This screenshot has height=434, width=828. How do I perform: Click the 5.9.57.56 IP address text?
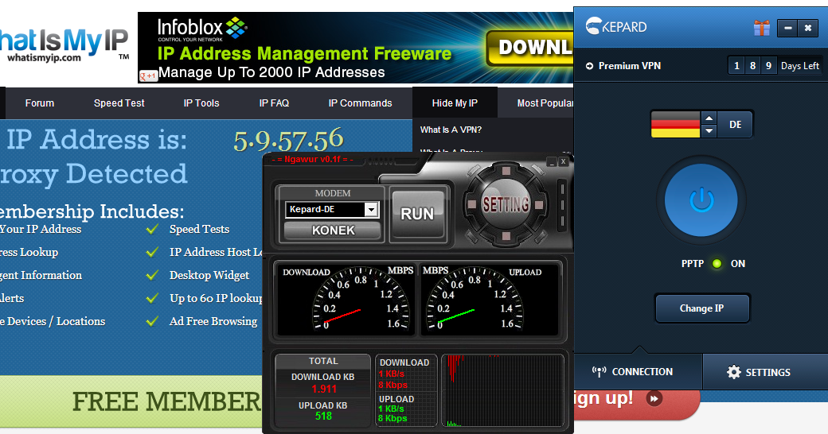[x=288, y=140]
